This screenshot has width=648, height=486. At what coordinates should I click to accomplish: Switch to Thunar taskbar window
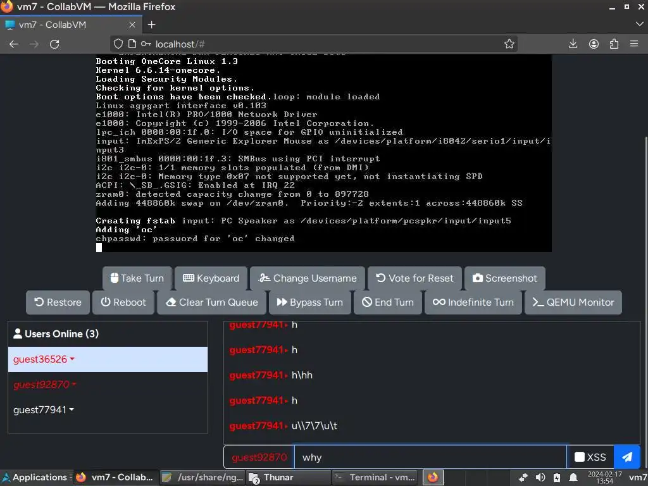289,477
